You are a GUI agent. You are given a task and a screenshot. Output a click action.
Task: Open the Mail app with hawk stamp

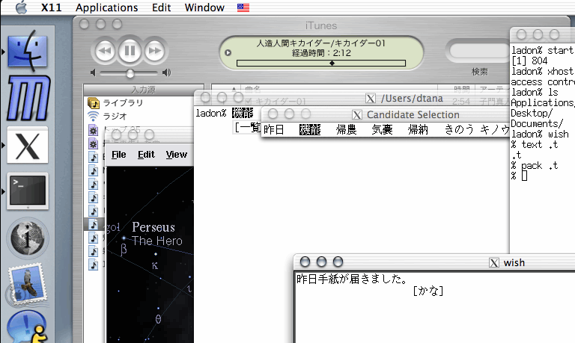[27, 286]
